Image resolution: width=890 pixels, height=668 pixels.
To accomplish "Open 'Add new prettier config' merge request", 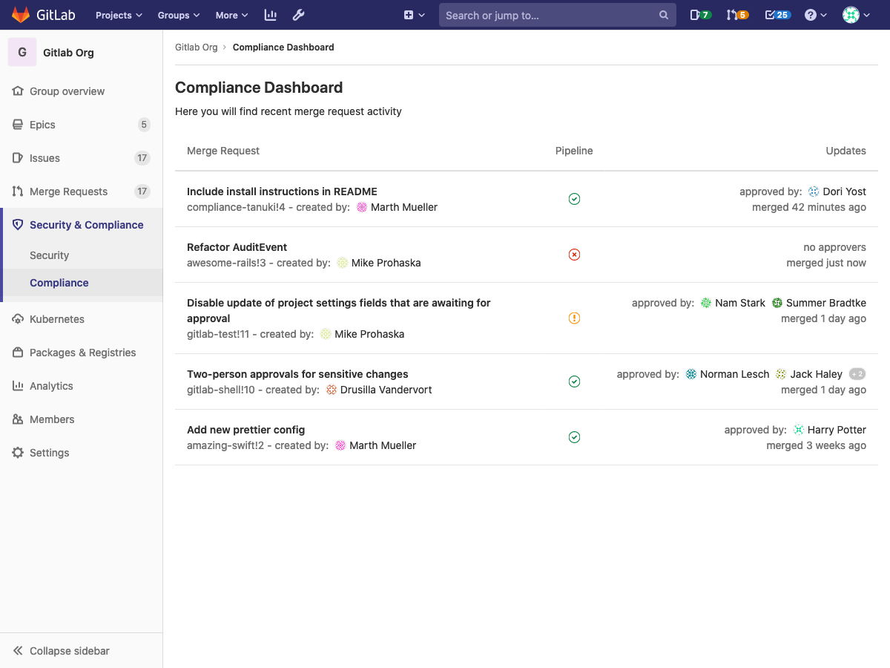I will pos(245,430).
